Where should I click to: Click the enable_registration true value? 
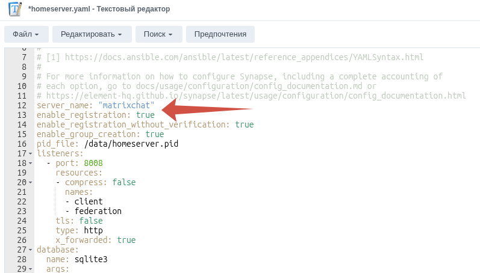[145, 115]
